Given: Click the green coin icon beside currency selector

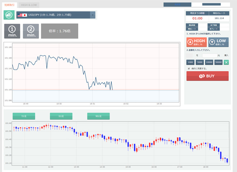Looking at the screenshot, I should tap(9, 15).
